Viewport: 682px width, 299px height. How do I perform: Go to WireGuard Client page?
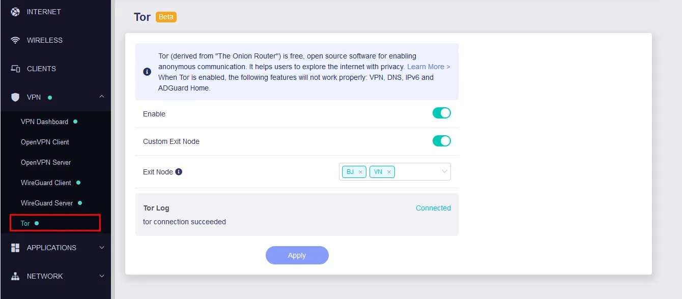click(46, 183)
